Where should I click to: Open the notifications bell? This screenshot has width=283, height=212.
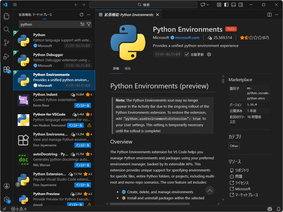[x=279, y=209]
